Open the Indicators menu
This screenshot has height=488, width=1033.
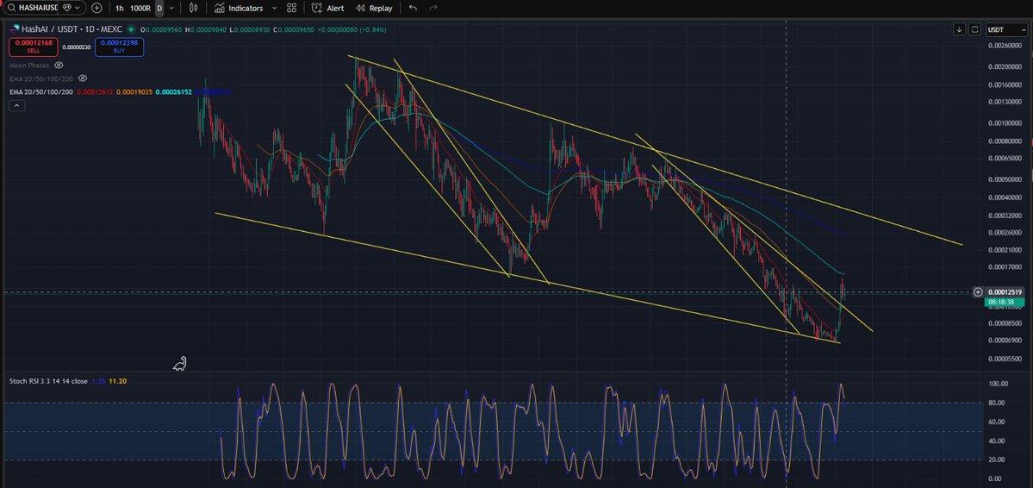tap(239, 9)
